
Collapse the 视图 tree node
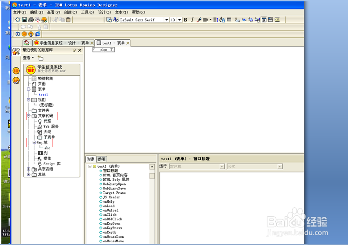click(28, 100)
